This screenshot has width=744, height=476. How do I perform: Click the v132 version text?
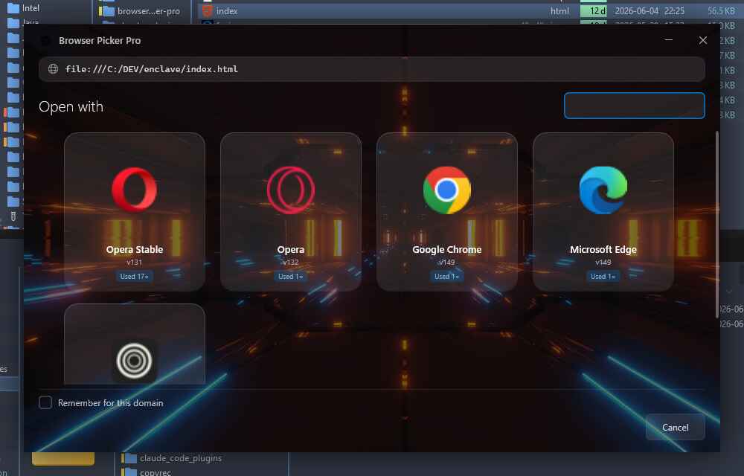point(290,263)
